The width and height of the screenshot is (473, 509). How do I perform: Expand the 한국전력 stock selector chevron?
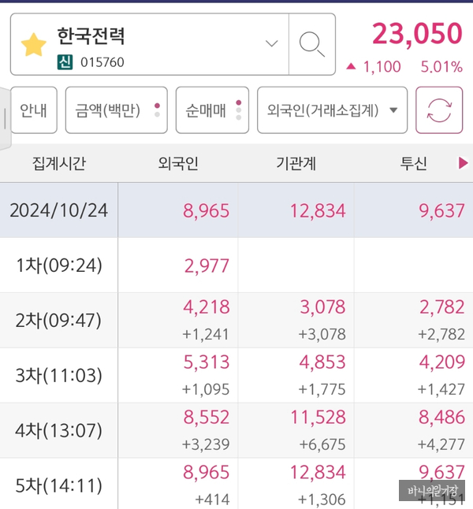point(272,43)
